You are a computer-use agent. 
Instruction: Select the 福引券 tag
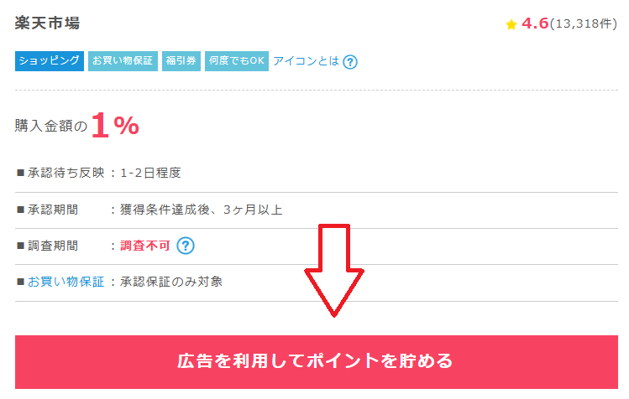181,61
